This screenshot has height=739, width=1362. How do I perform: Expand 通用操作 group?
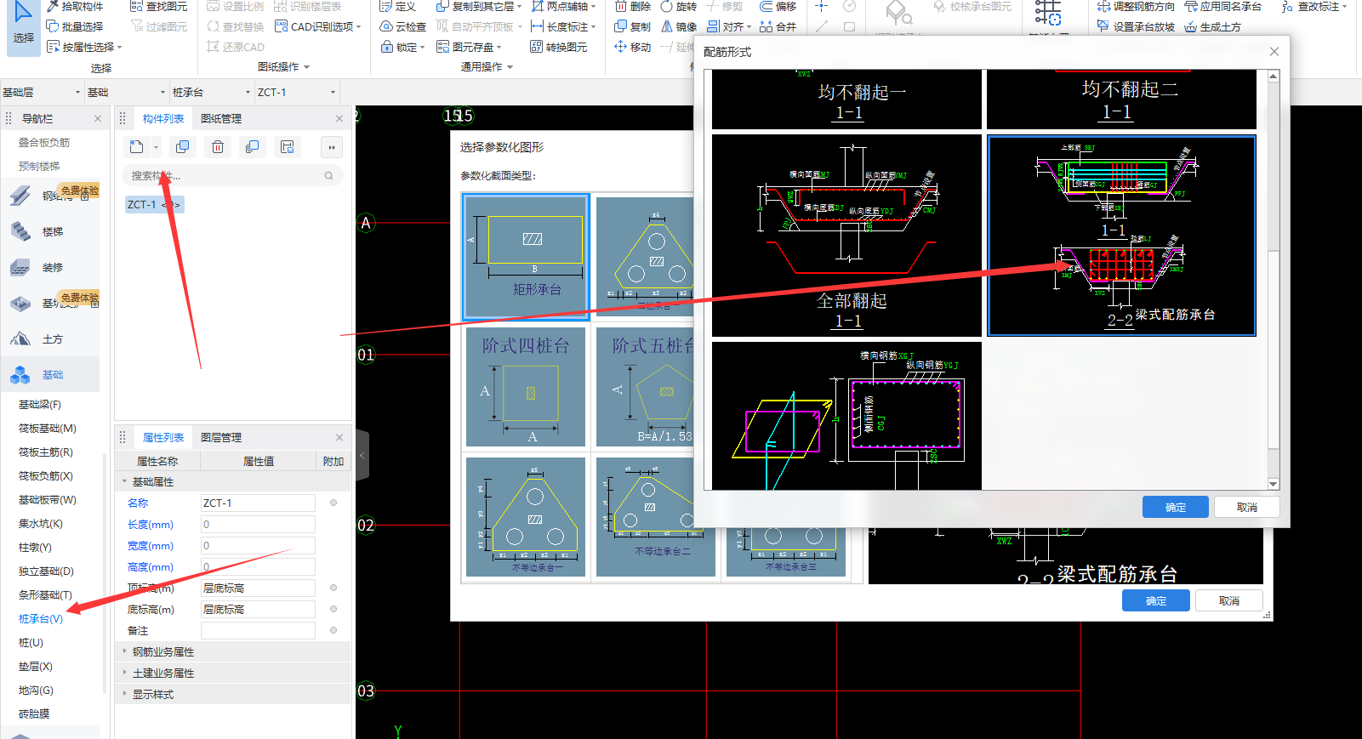coord(487,66)
